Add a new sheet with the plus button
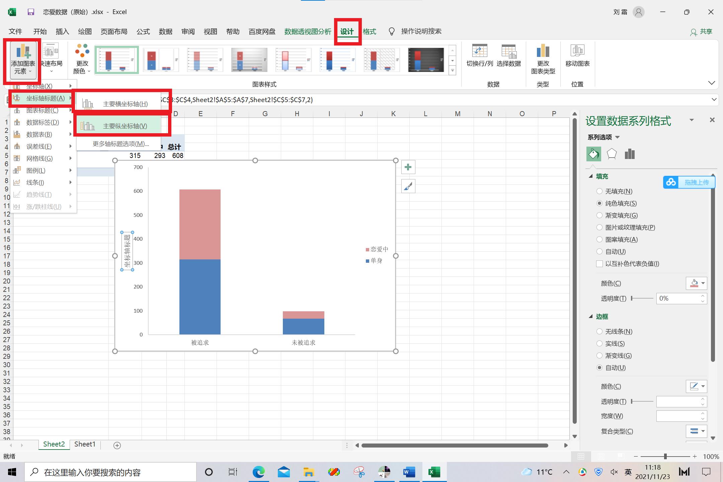This screenshot has width=723, height=482. point(117,445)
